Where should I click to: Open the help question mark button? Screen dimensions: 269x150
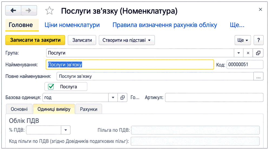click(x=258, y=40)
